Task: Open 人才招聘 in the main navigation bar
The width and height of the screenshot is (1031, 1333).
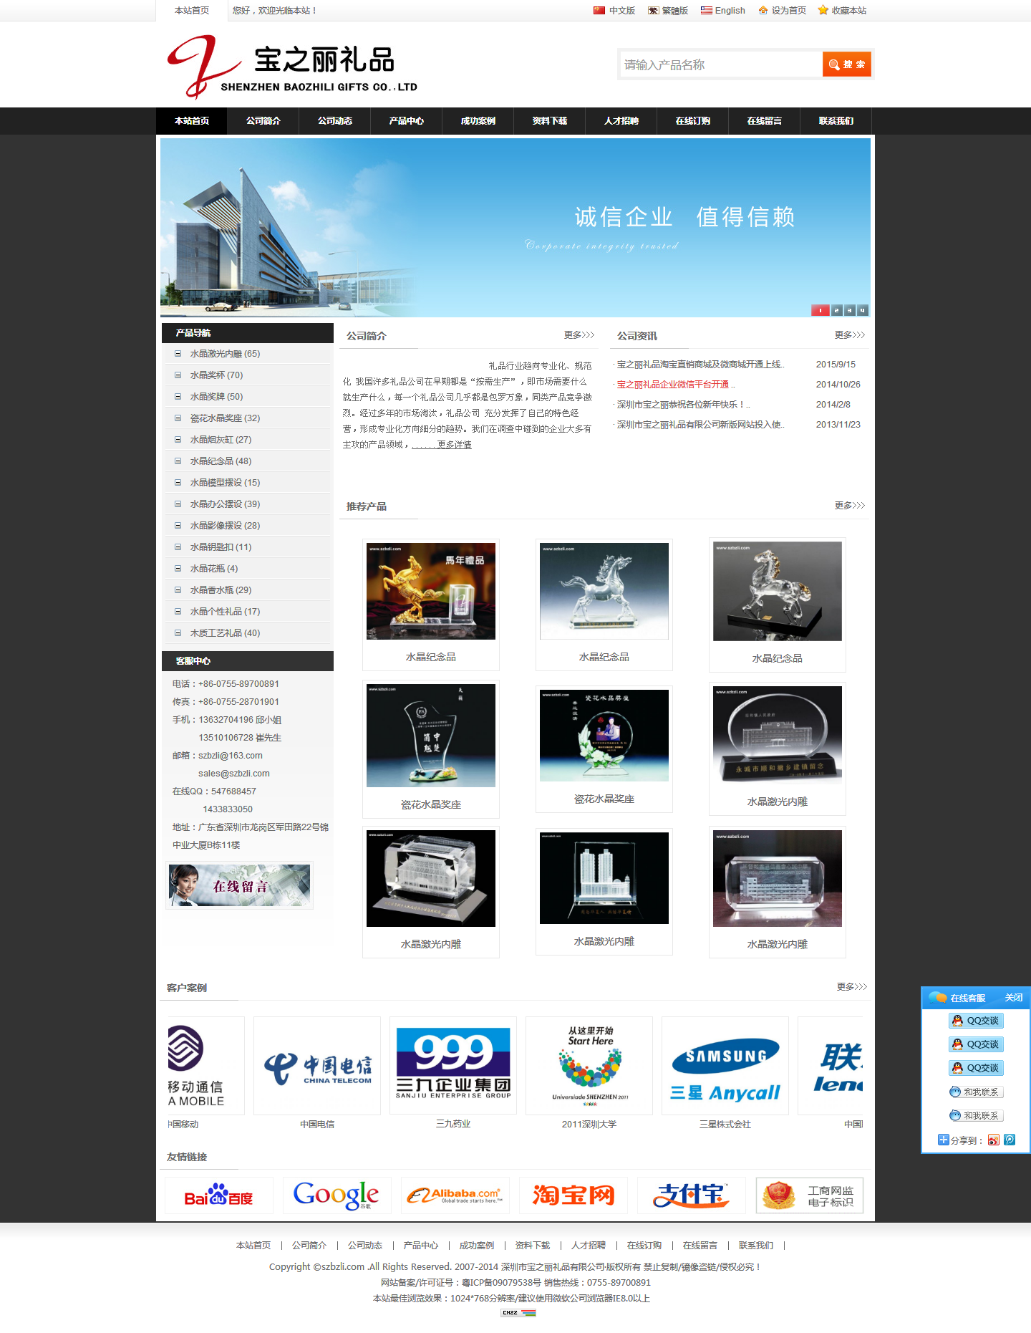Action: point(621,121)
